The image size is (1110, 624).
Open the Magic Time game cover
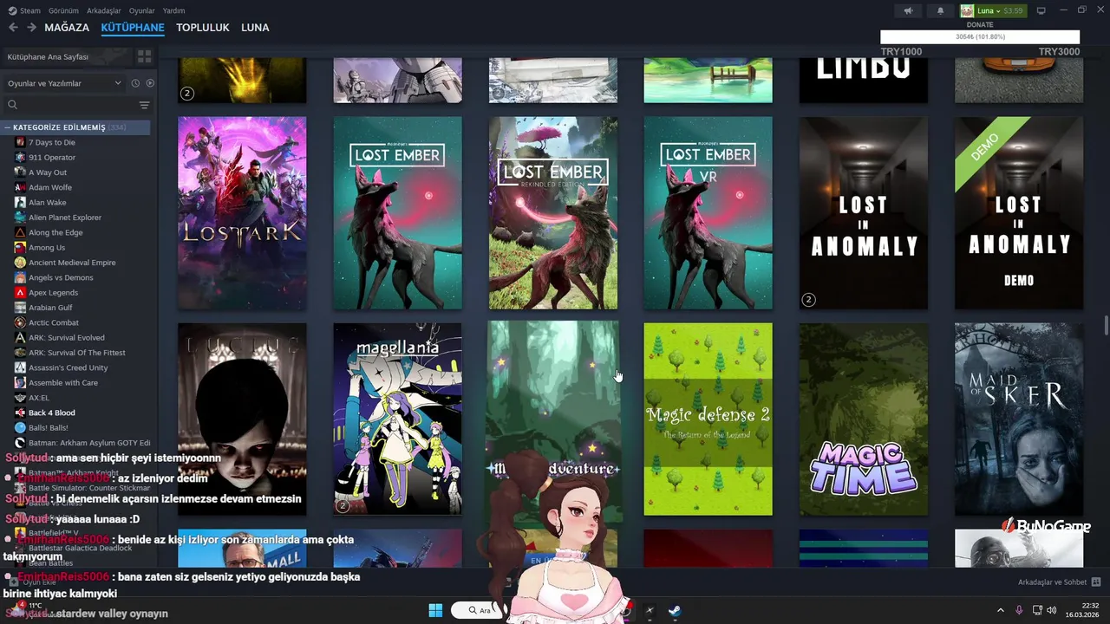[864, 419]
